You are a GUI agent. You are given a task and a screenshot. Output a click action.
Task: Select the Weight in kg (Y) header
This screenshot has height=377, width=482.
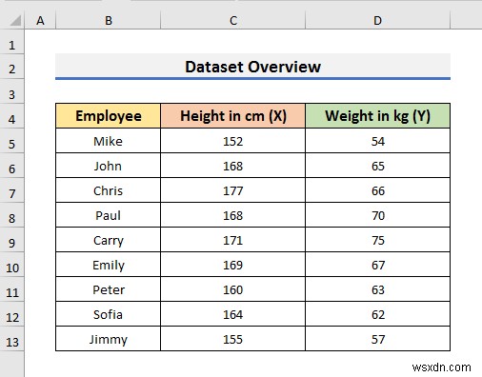pos(377,116)
